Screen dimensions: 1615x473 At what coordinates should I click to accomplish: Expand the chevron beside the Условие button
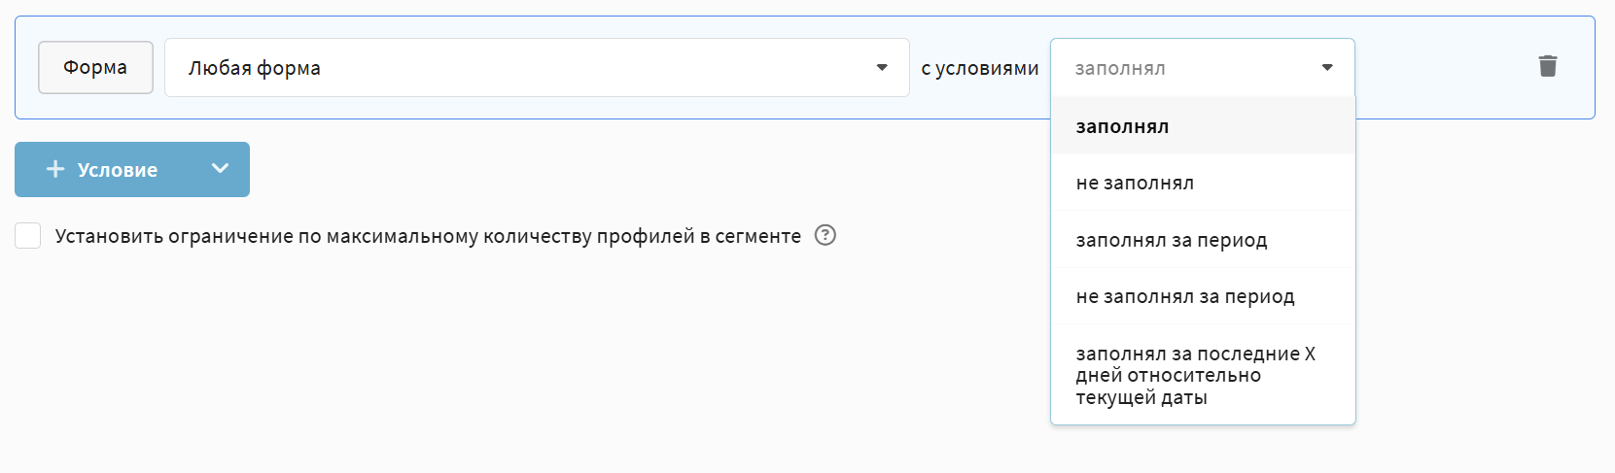point(221,169)
